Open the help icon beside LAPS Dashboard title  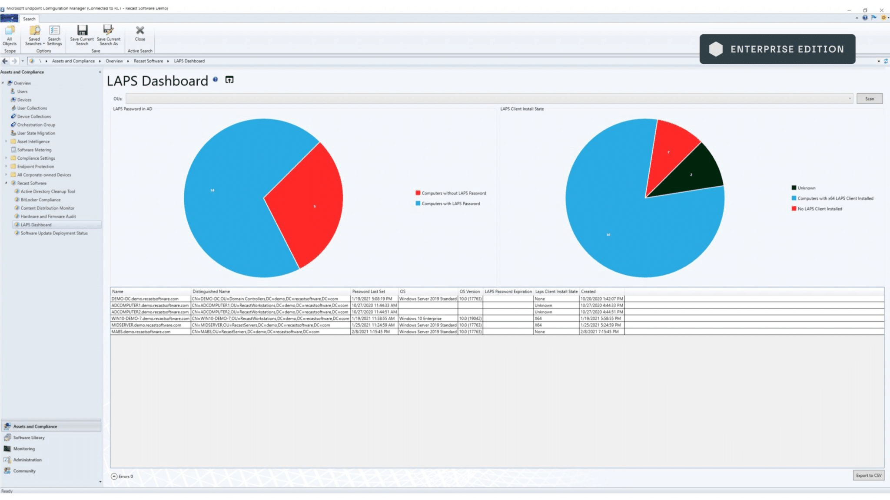(x=215, y=80)
